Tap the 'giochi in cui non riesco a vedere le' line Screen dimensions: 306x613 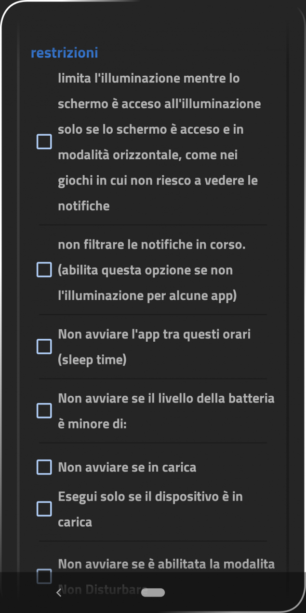point(158,181)
